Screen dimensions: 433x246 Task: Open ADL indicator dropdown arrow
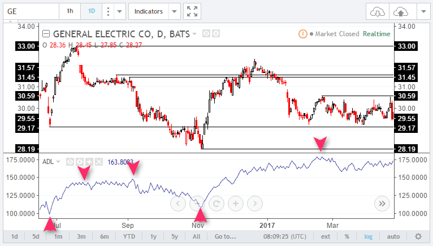point(58,162)
